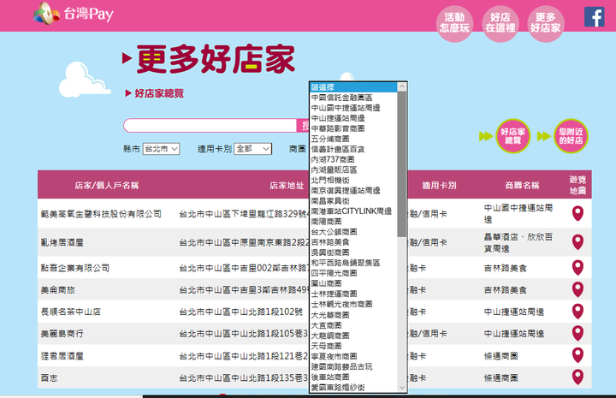This screenshot has width=616, height=398.
Task: Open map pin for 美侖商旅
Action: tap(577, 289)
